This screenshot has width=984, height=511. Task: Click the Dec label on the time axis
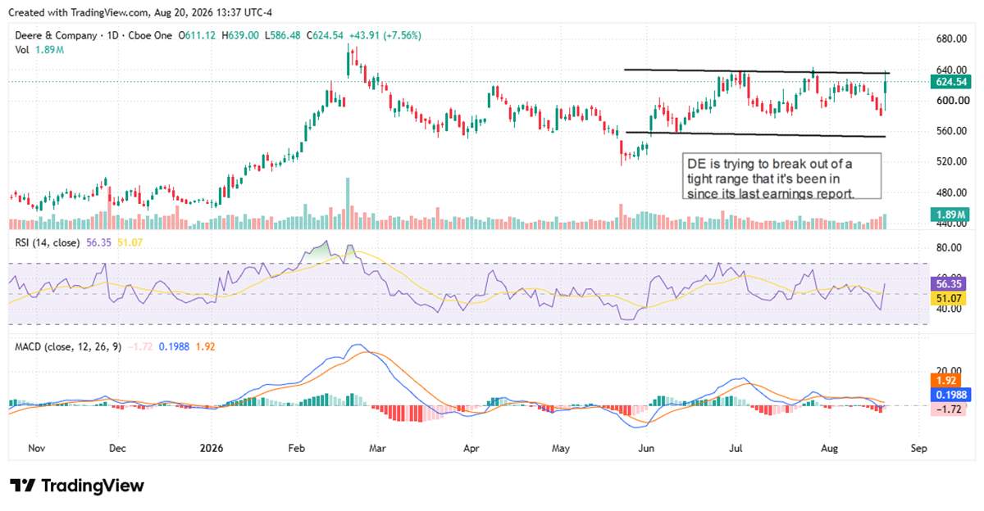tap(118, 449)
